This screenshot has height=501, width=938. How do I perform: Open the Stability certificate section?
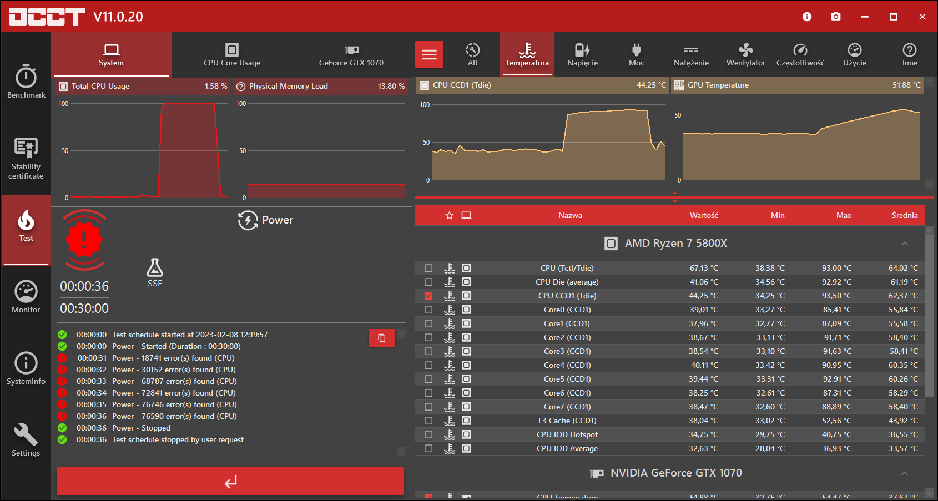[26, 158]
